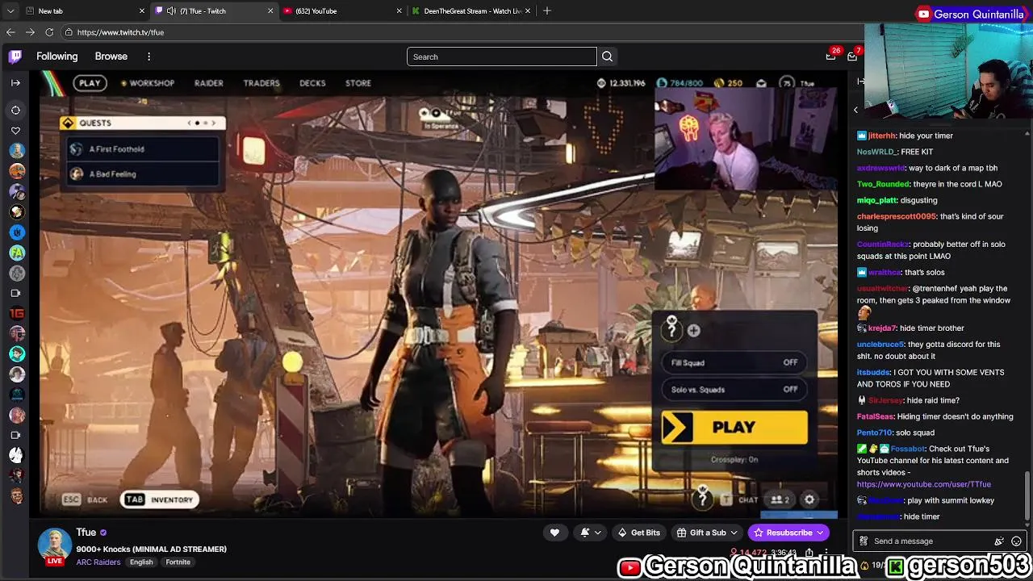This screenshot has height=581, width=1033.
Task: Click the browser back arrow
Action: pyautogui.click(x=10, y=32)
